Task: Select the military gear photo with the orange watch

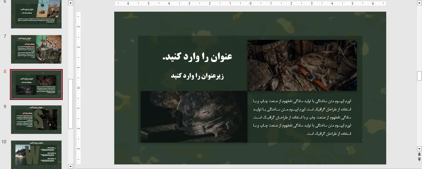Action: click(302, 65)
